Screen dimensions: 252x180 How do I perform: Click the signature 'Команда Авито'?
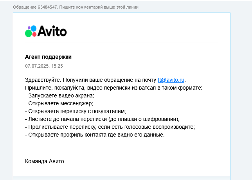45,161
